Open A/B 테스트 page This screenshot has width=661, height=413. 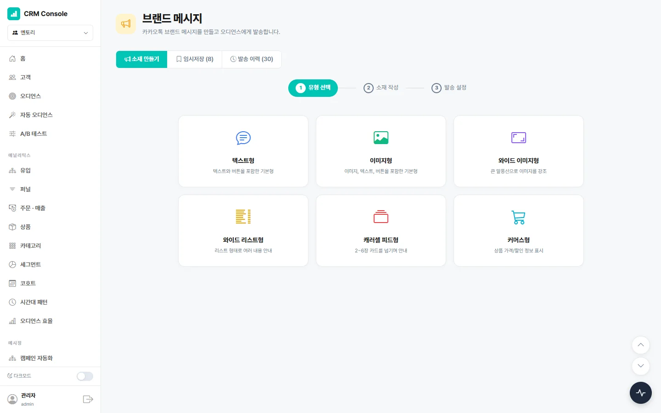50,134
